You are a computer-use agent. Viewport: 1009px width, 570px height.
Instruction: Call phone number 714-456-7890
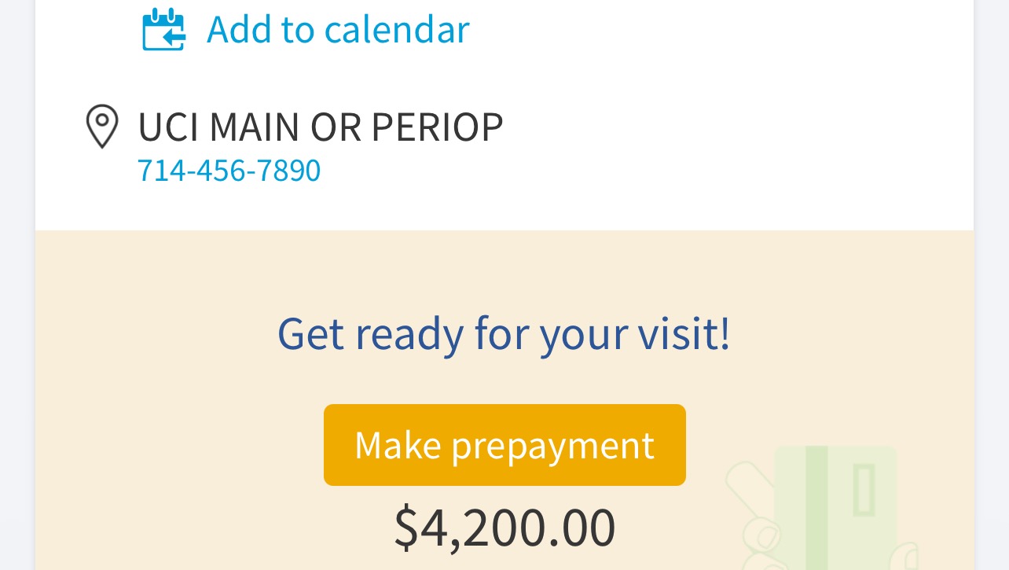pyautogui.click(x=229, y=170)
